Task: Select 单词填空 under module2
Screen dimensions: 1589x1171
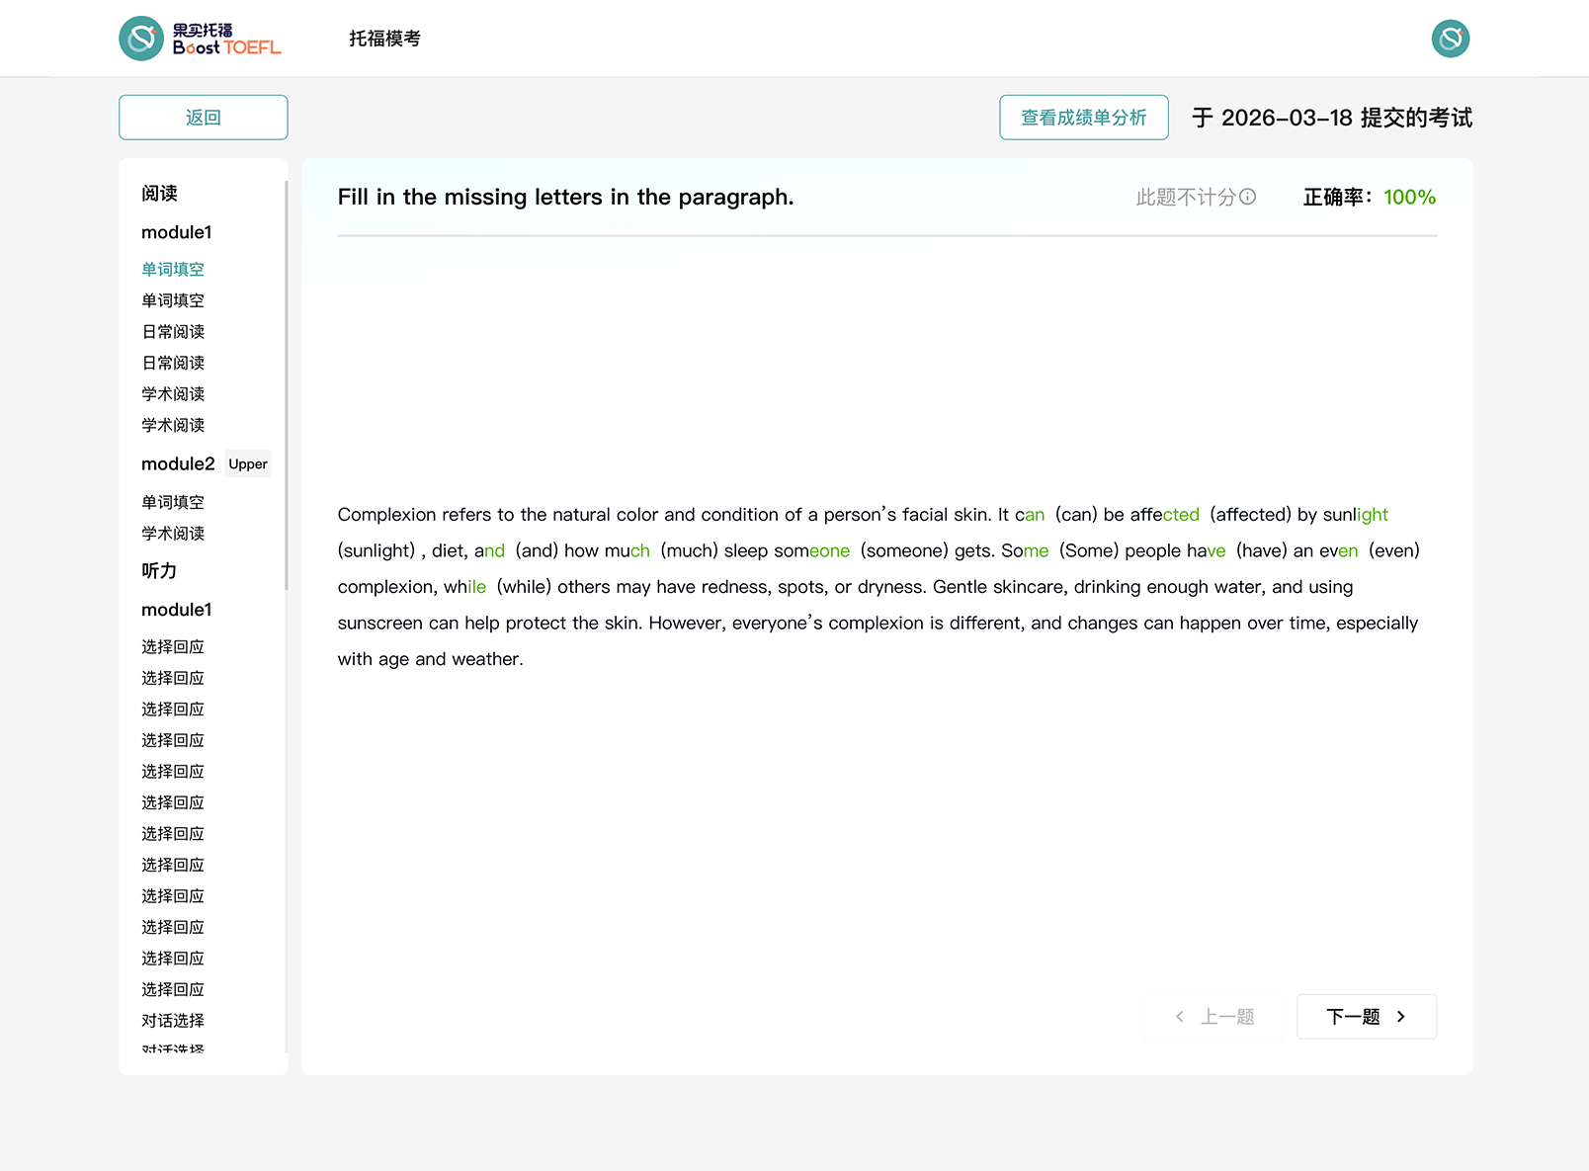Action: pos(173,502)
